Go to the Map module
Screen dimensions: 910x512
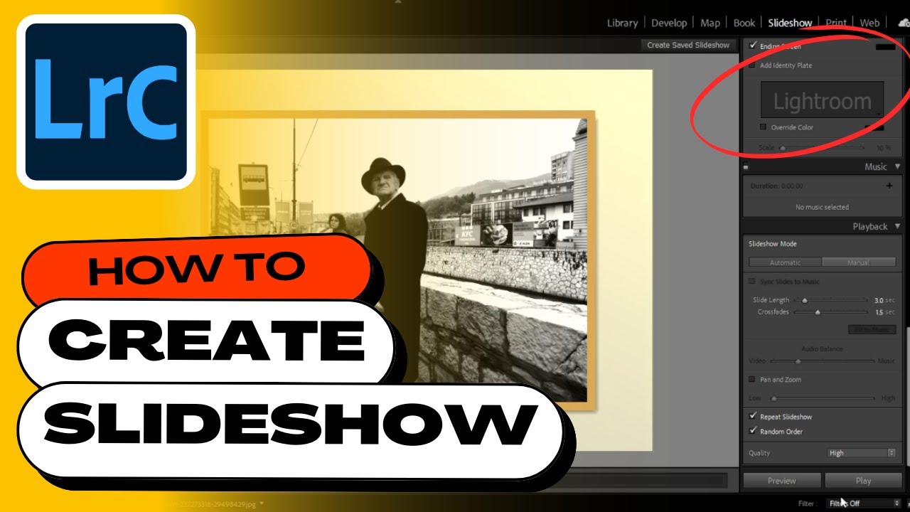coord(710,23)
